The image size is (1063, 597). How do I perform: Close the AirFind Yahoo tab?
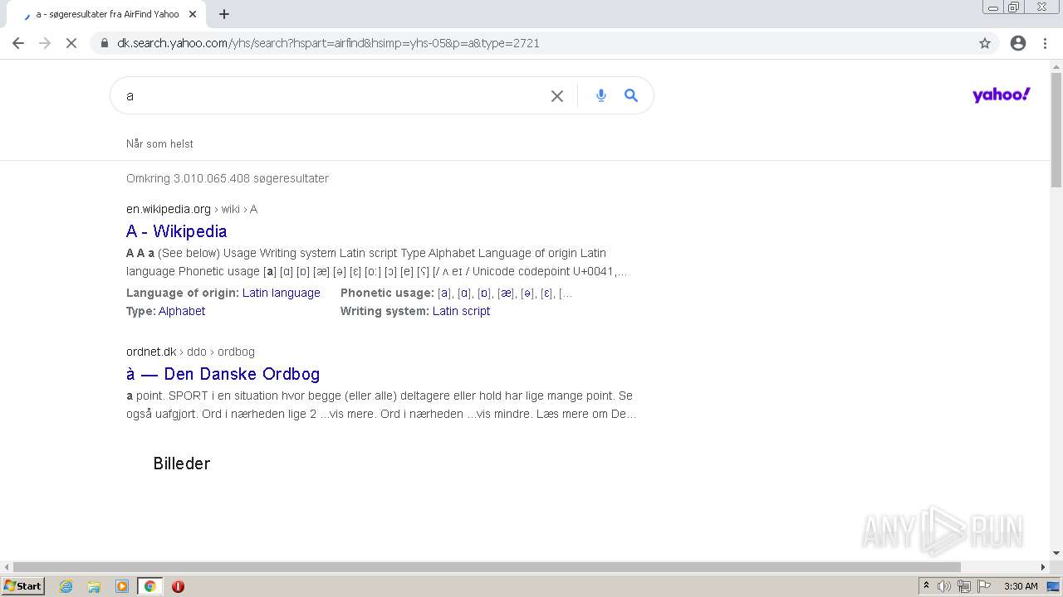(x=193, y=14)
